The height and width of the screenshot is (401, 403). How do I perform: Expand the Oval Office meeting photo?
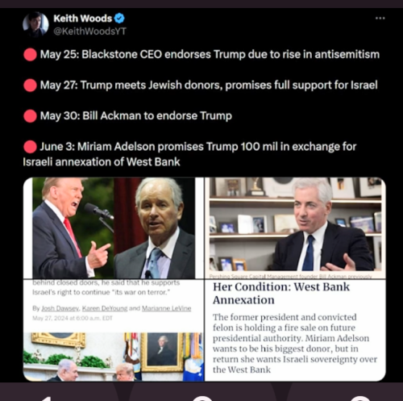tap(114, 357)
